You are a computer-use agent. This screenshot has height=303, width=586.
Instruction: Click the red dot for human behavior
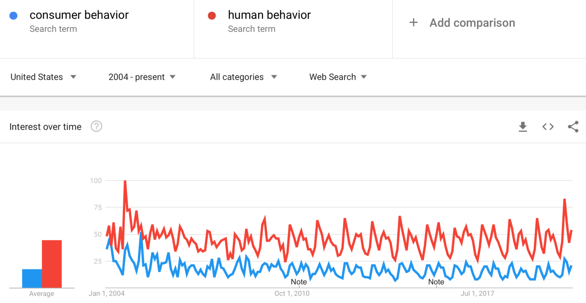pos(213,15)
